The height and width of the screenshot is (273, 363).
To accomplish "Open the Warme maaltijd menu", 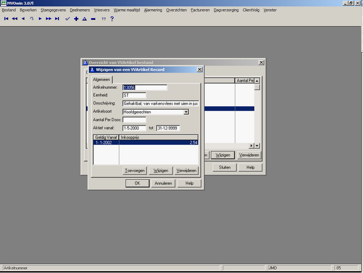I will (x=127, y=10).
